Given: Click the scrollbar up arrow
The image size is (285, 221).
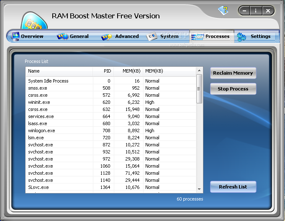Looking at the screenshot, I should [199, 70].
